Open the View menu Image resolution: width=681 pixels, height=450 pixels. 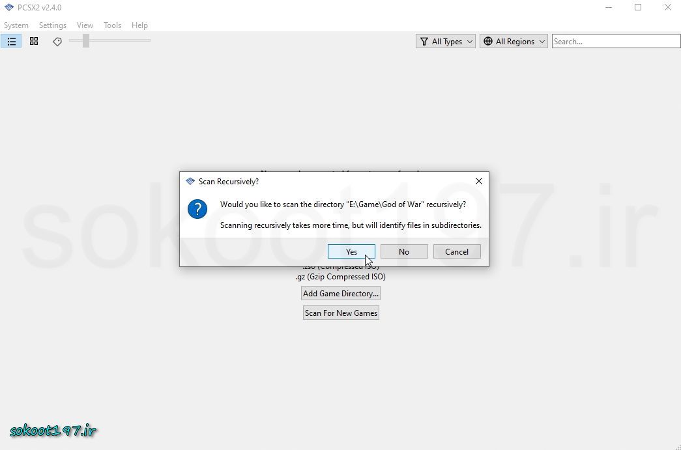pyautogui.click(x=85, y=25)
